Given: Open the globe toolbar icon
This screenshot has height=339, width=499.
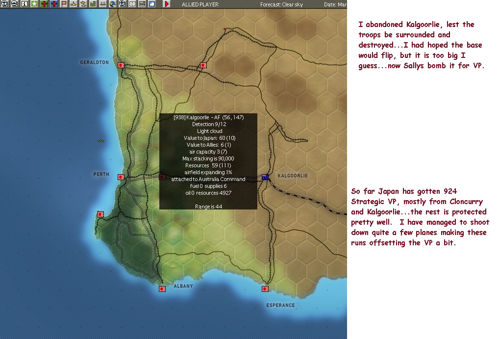Looking at the screenshot, I should (x=112, y=4).
